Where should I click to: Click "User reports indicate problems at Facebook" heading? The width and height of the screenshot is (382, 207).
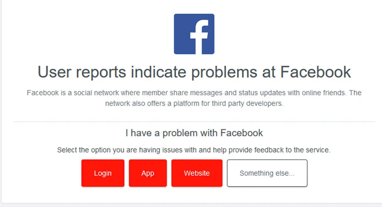click(x=194, y=72)
